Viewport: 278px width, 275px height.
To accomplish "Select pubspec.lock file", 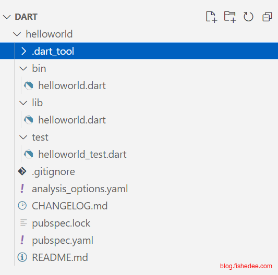I will pyautogui.click(x=61, y=223).
